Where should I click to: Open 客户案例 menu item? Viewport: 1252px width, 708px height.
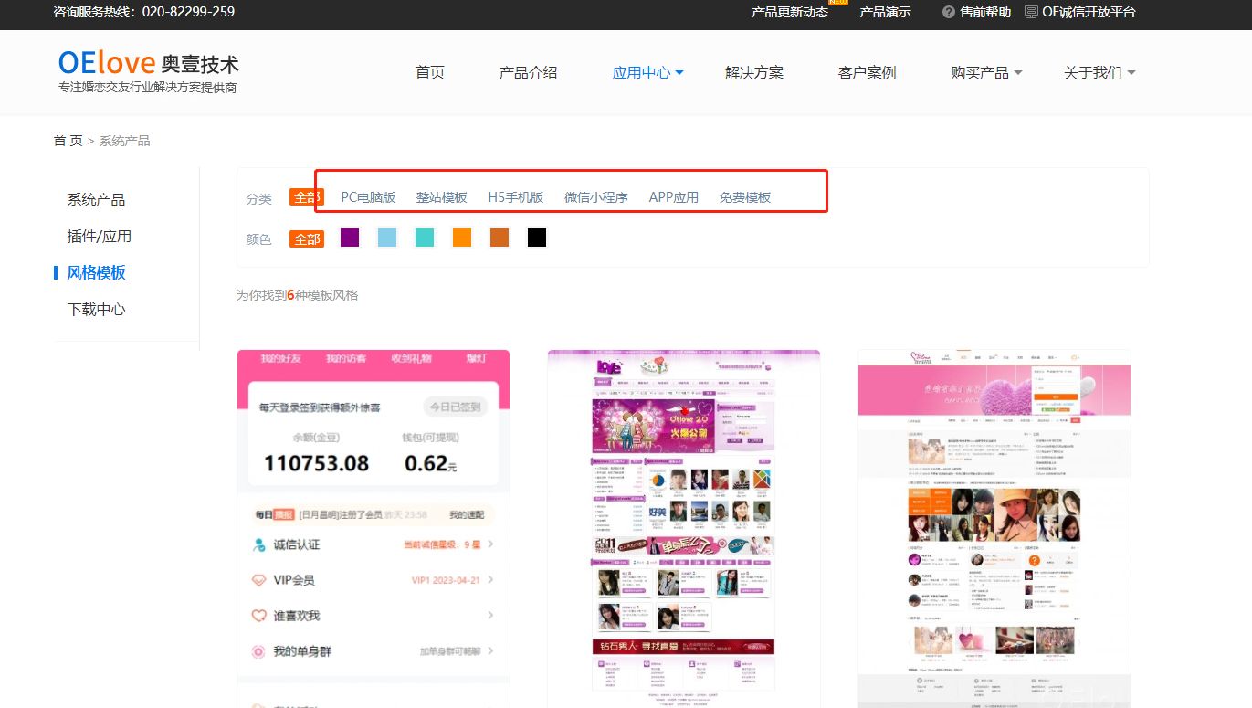coord(868,72)
